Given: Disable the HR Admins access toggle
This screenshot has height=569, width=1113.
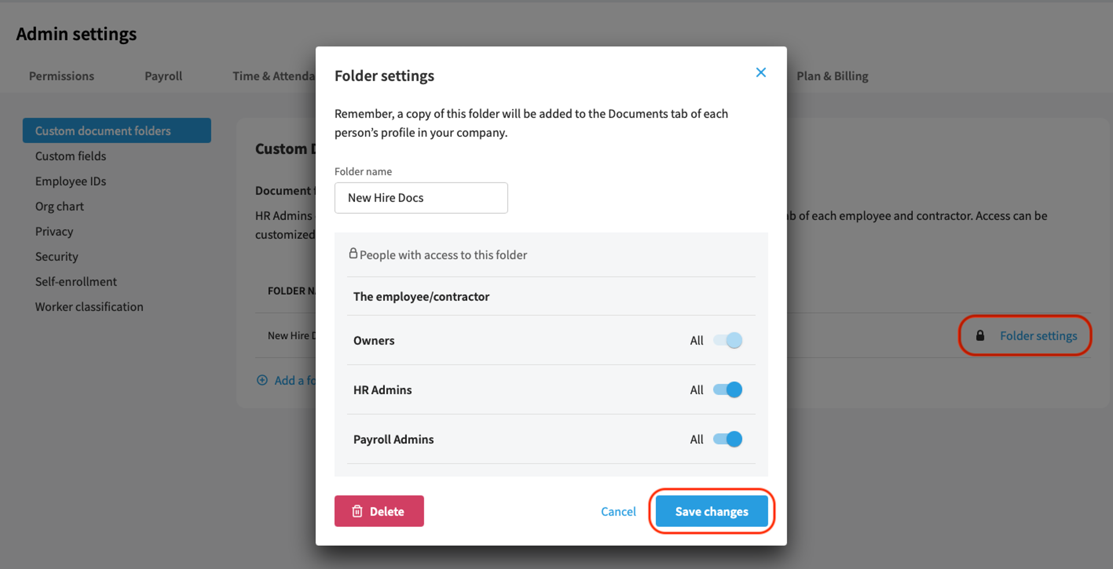Looking at the screenshot, I should (728, 390).
